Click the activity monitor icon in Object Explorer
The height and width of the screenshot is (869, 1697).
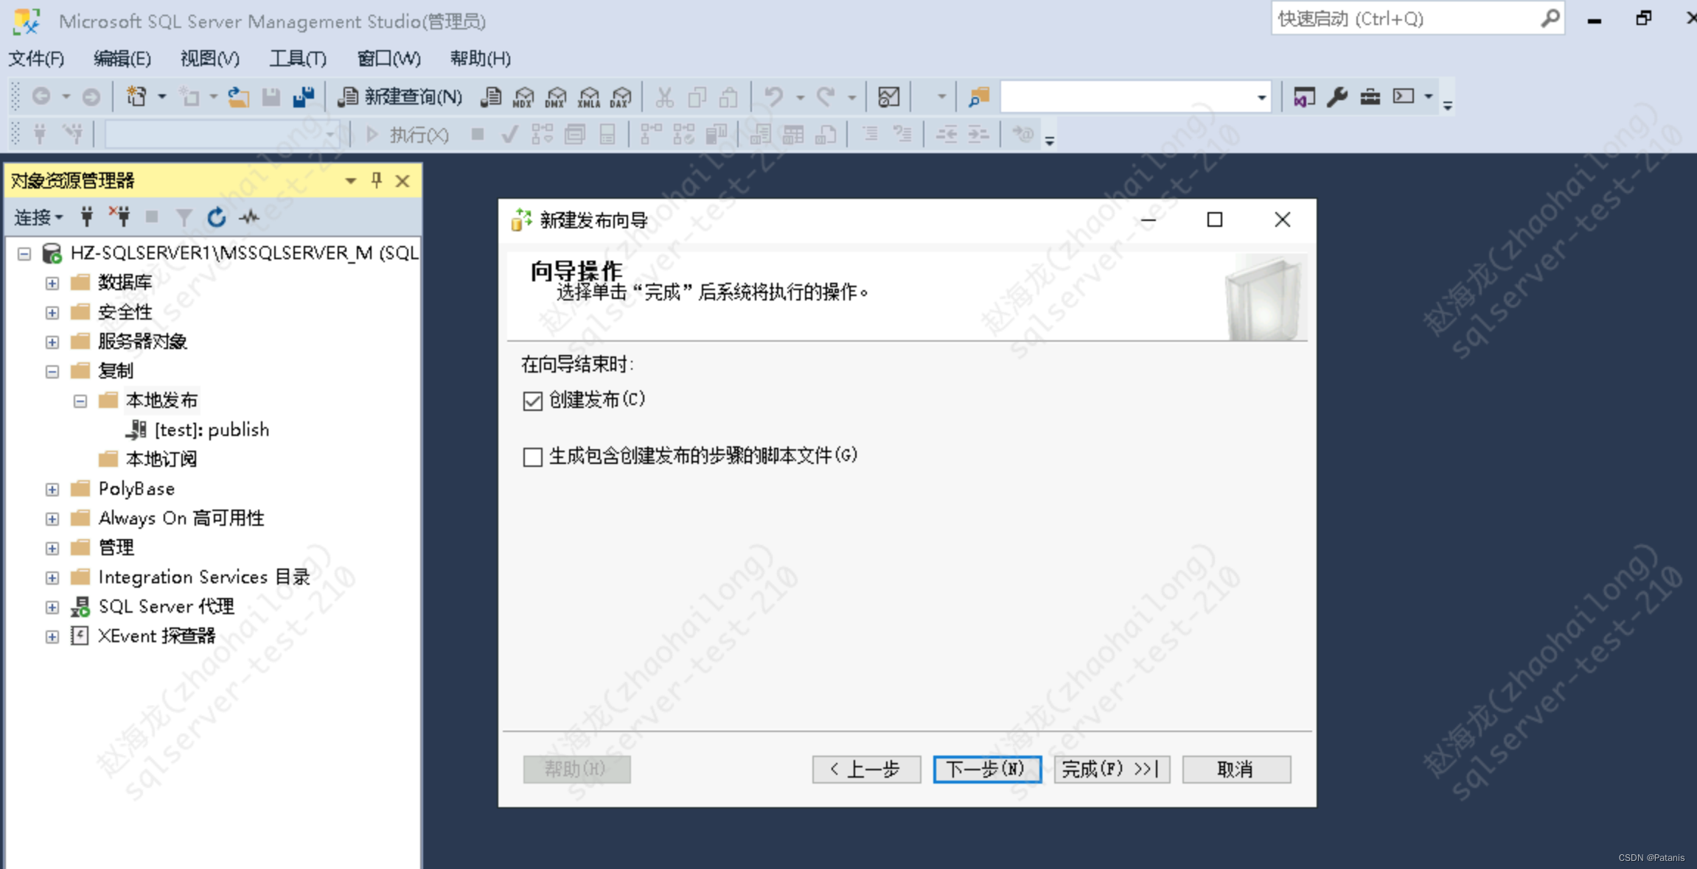click(249, 217)
